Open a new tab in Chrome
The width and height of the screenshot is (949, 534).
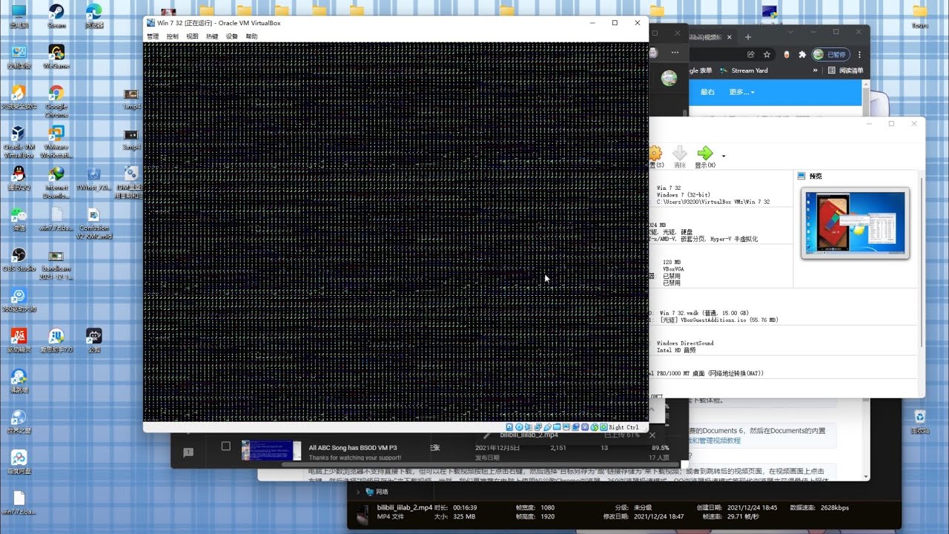pos(748,37)
